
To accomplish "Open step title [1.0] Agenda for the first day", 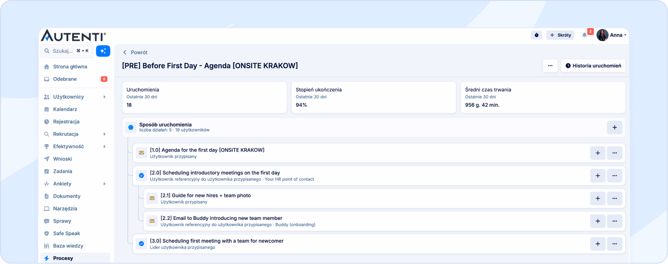I will tap(207, 150).
